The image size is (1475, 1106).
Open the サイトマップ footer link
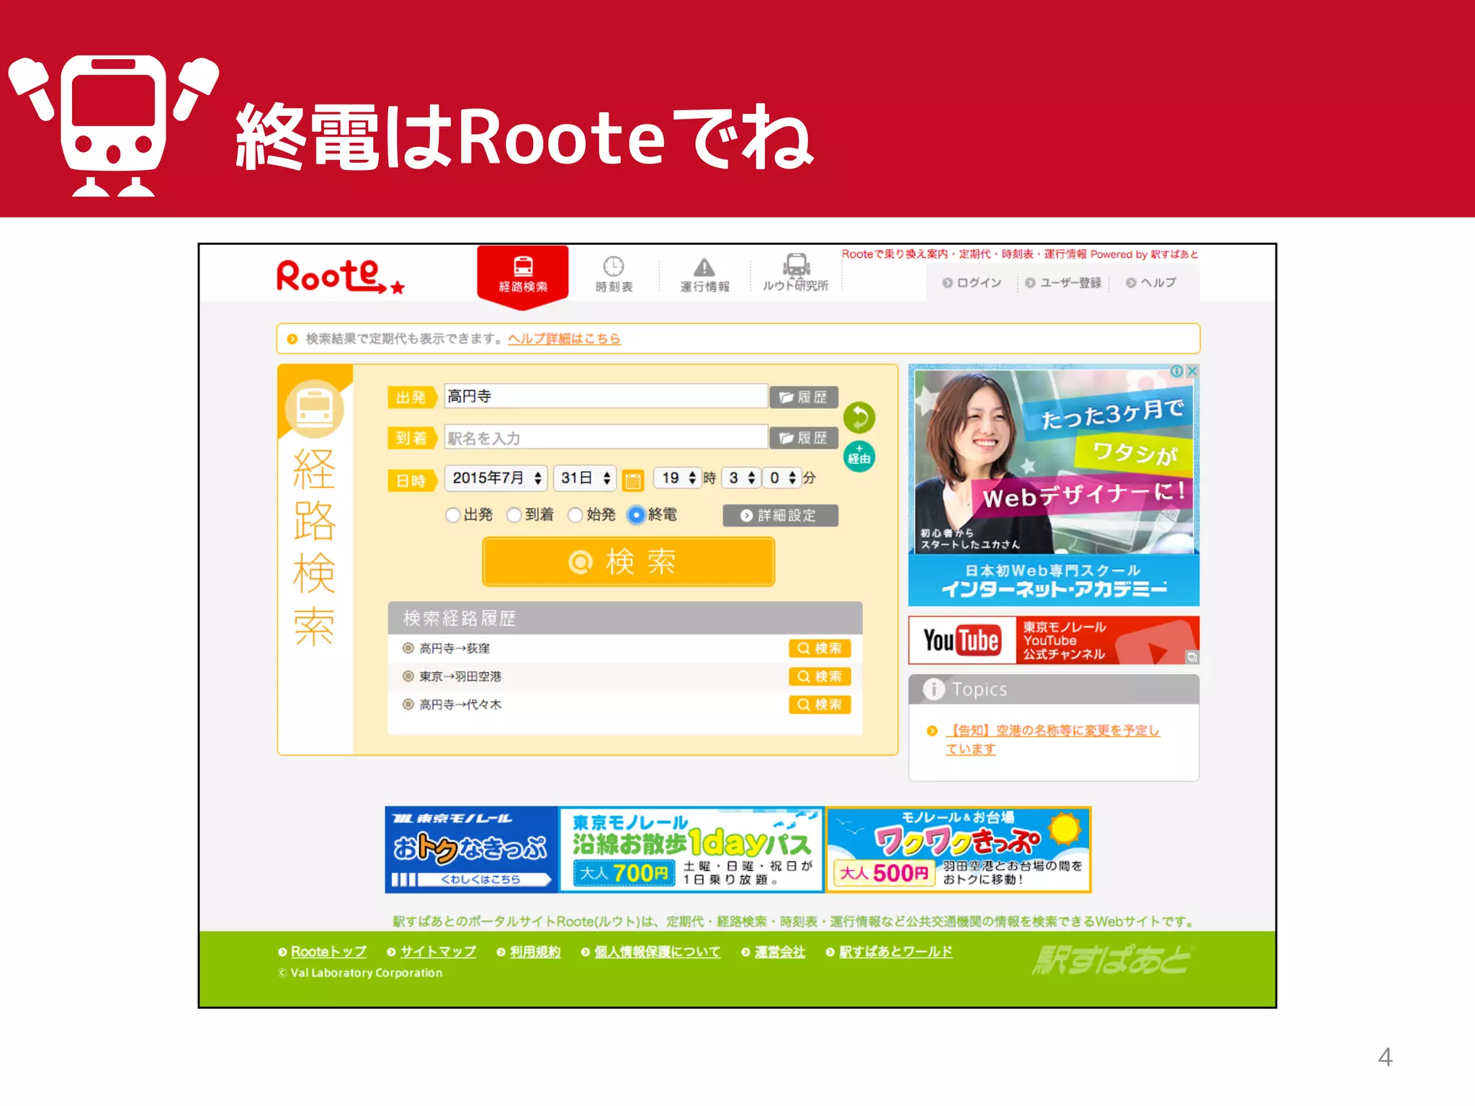438,952
